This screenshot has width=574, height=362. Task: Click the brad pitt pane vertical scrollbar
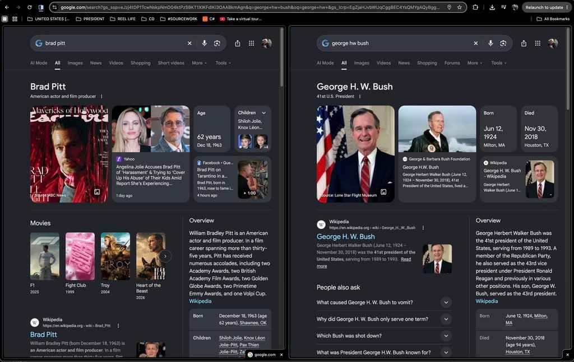point(282,58)
